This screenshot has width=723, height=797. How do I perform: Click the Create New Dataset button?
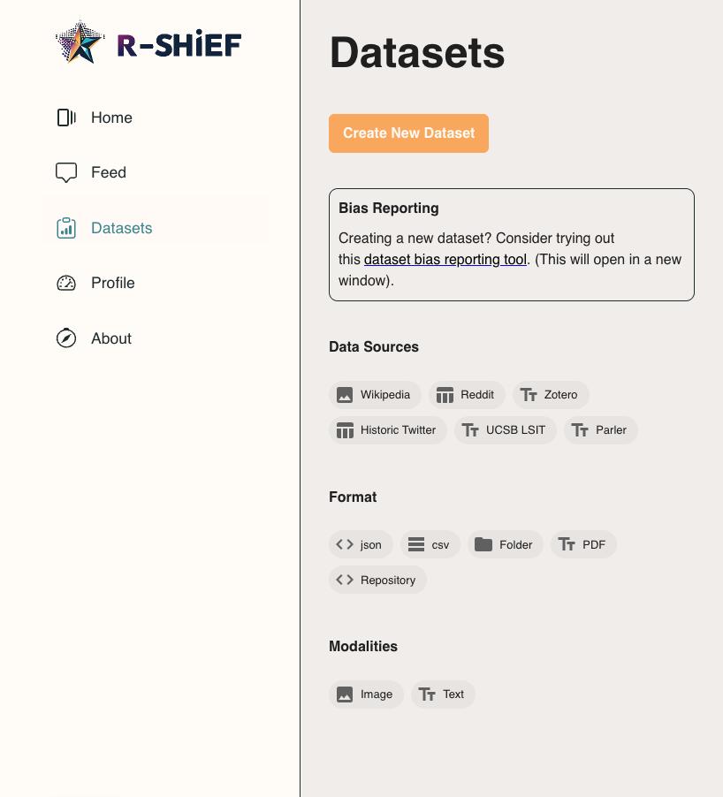408,133
